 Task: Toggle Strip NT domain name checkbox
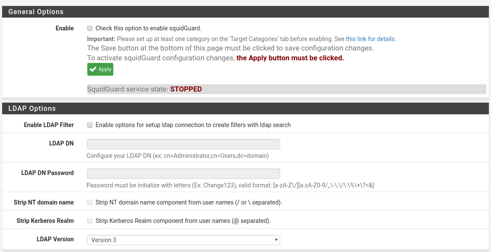(x=90, y=202)
